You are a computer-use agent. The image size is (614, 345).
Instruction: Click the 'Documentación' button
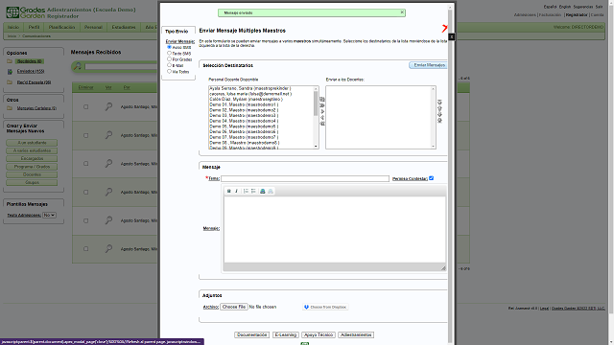pyautogui.click(x=251, y=334)
